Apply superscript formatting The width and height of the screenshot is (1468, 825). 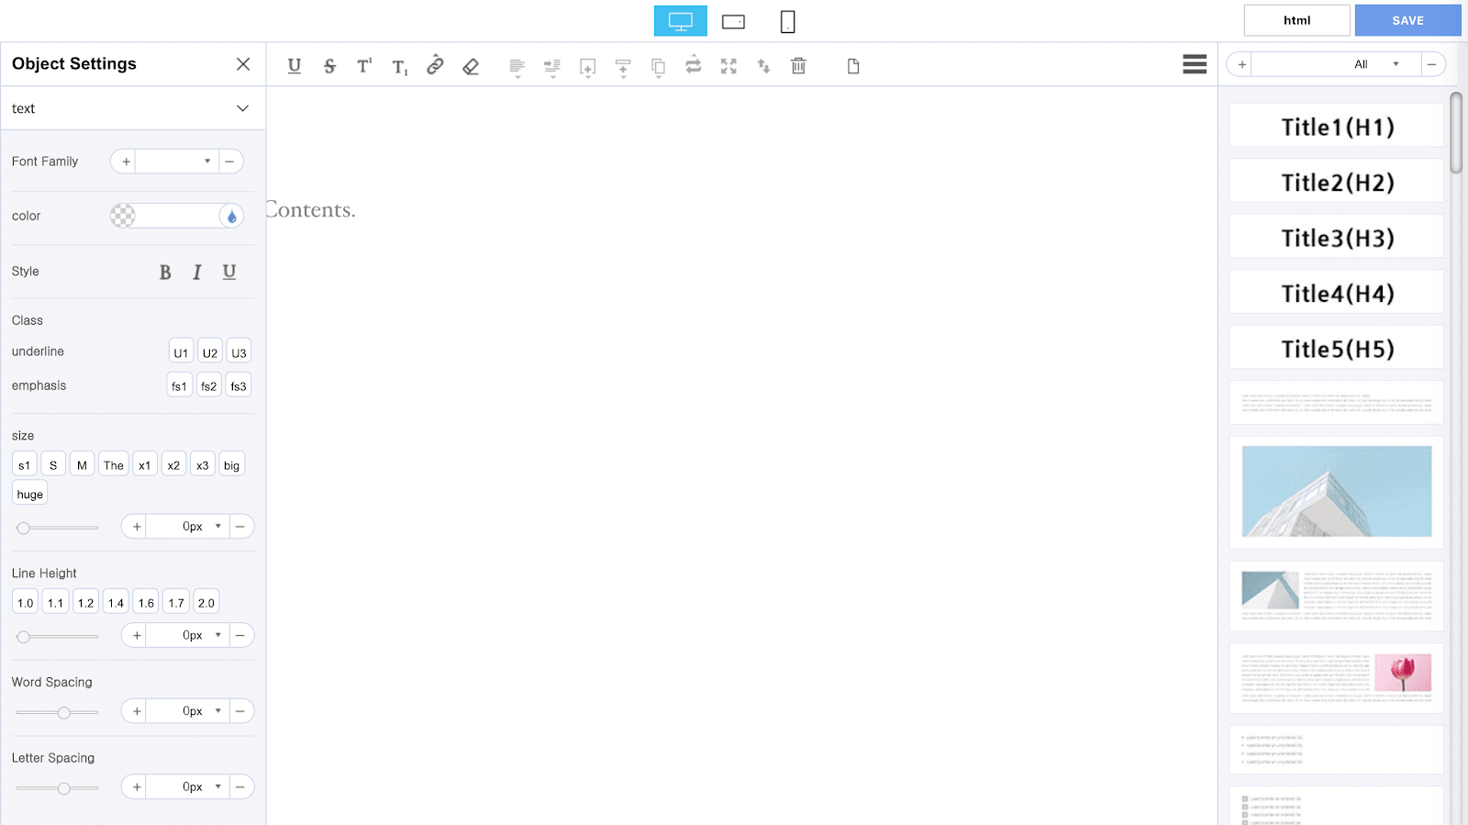pos(364,66)
